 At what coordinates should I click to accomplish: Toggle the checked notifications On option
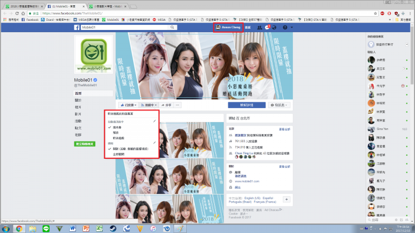pyautogui.click(x=131, y=149)
